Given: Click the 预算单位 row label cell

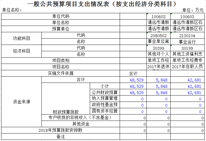Looking at the screenshot, I should click(x=60, y=29).
